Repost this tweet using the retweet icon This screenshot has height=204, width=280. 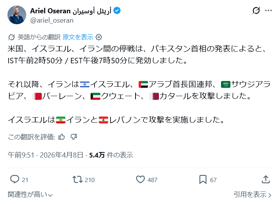coord(77,179)
